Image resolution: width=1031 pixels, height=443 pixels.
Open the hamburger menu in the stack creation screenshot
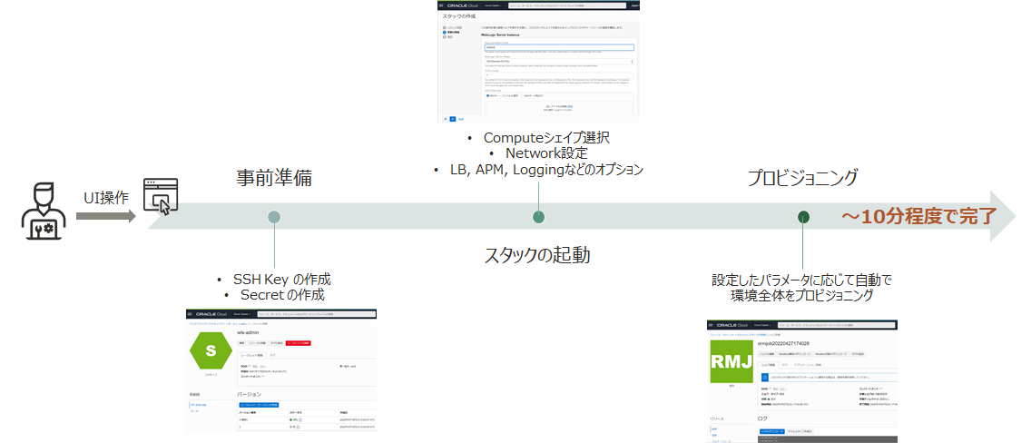(441, 6)
